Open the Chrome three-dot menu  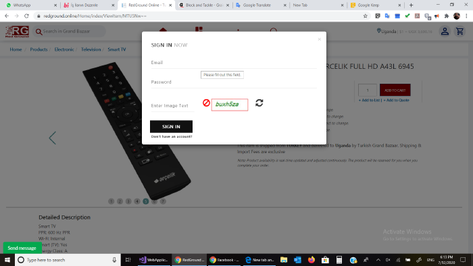(467, 16)
